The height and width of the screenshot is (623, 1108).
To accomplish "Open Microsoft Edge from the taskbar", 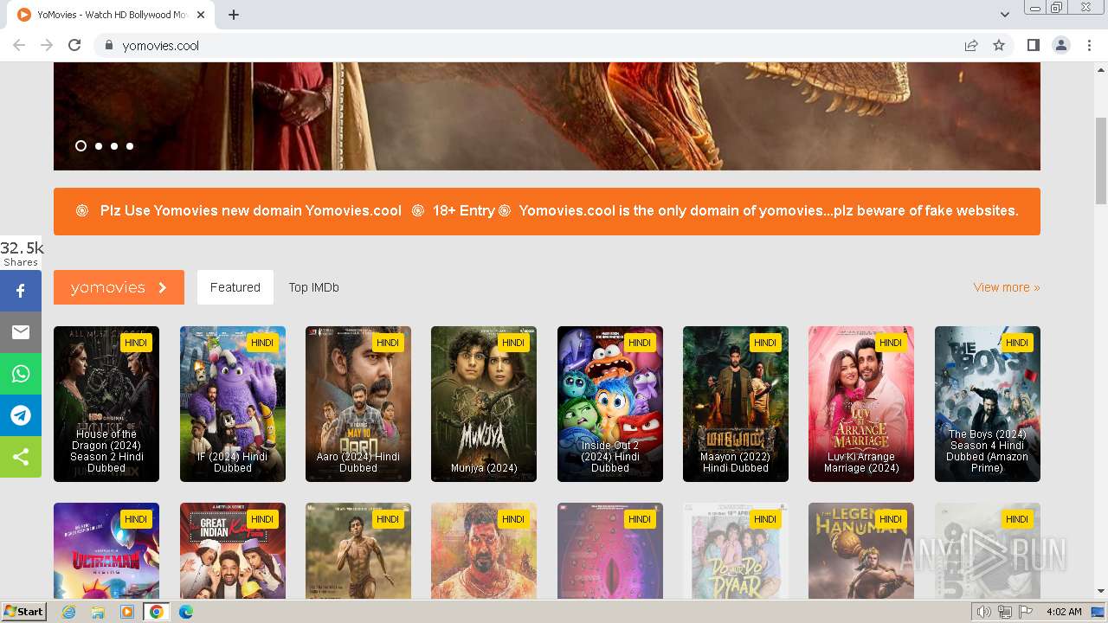I will pos(185,612).
